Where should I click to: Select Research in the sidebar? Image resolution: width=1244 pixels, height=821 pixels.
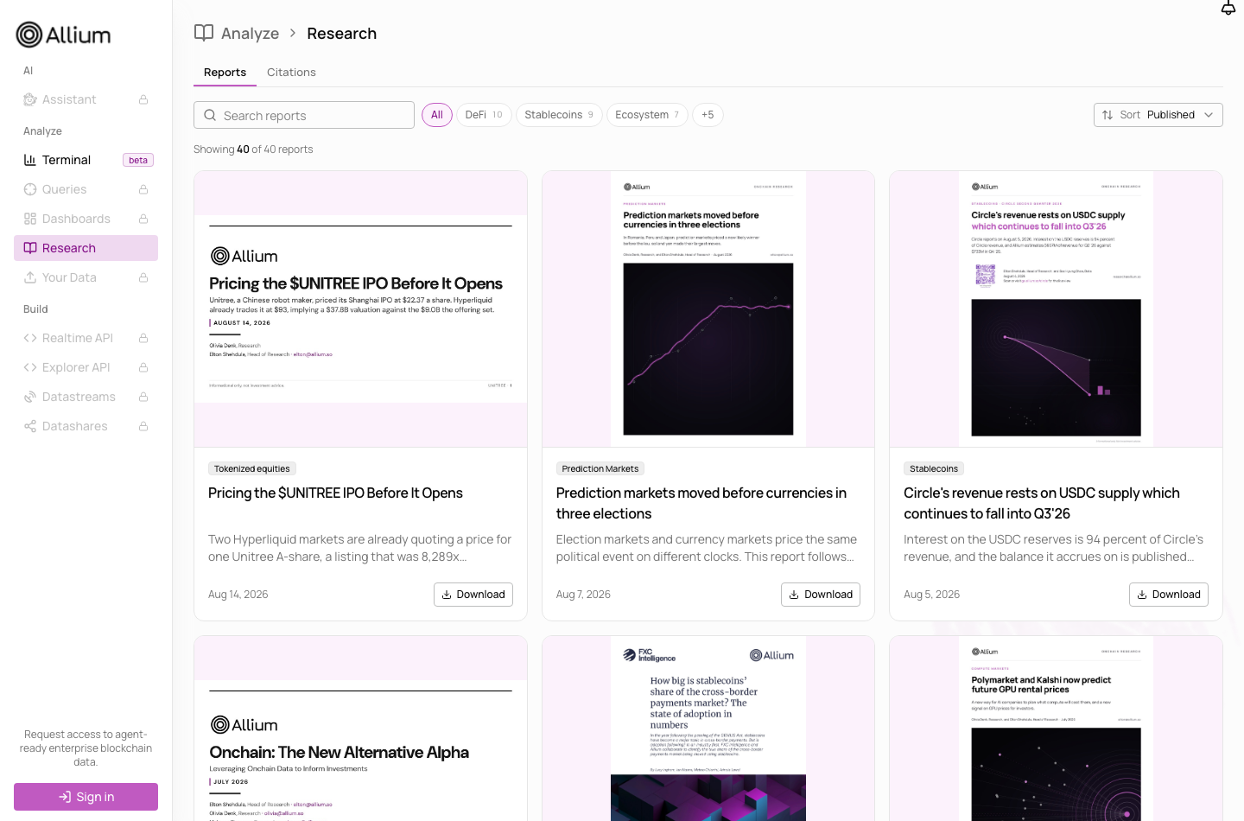pyautogui.click(x=86, y=248)
